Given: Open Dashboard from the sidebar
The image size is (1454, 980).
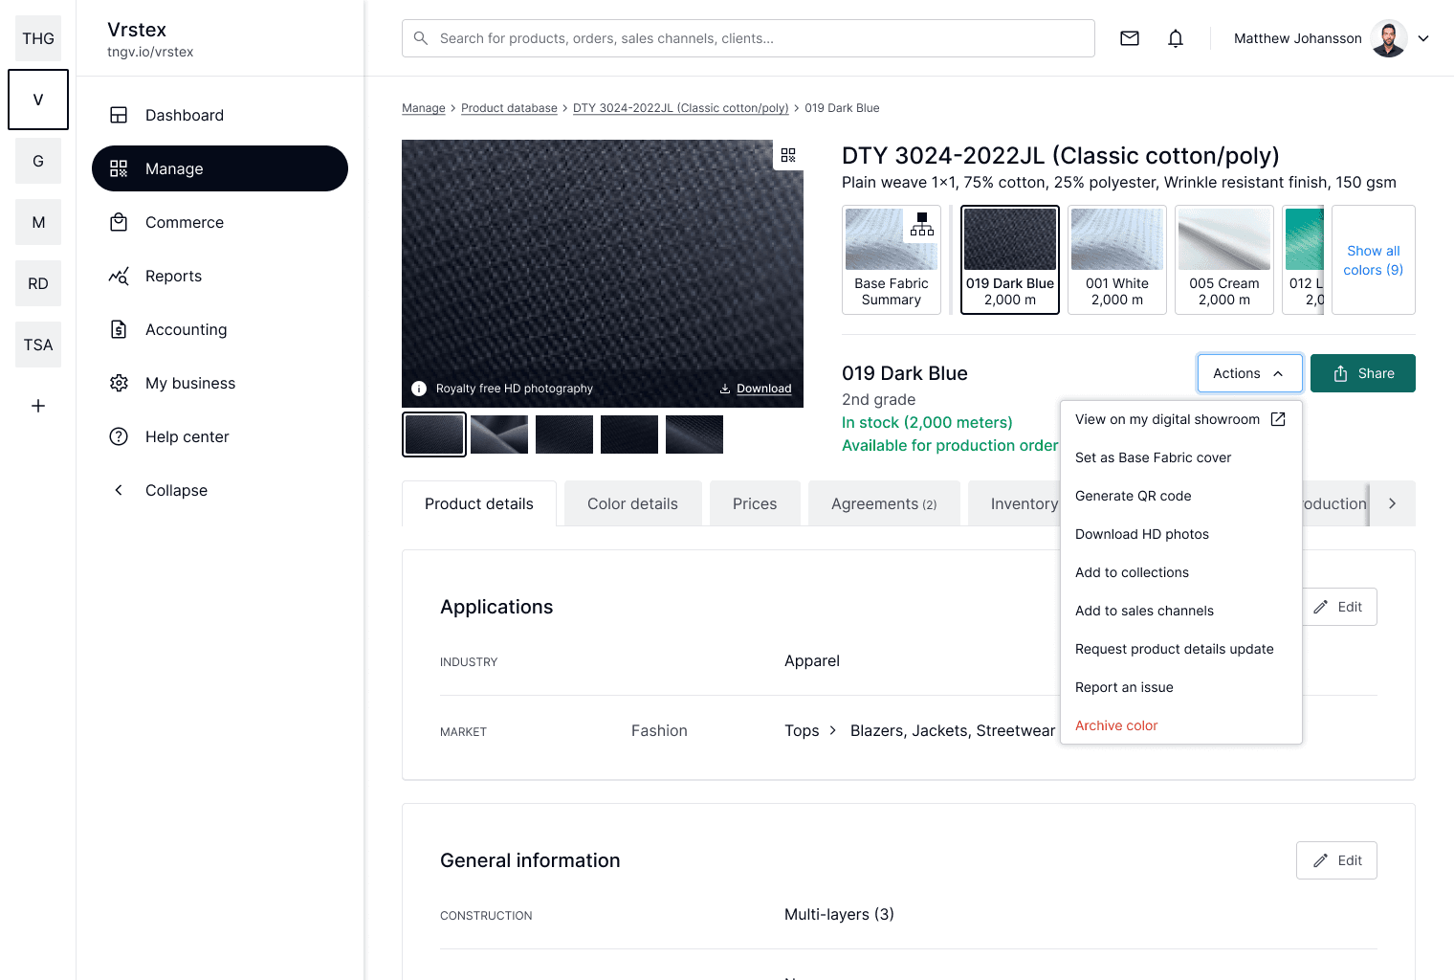Looking at the screenshot, I should 220,115.
